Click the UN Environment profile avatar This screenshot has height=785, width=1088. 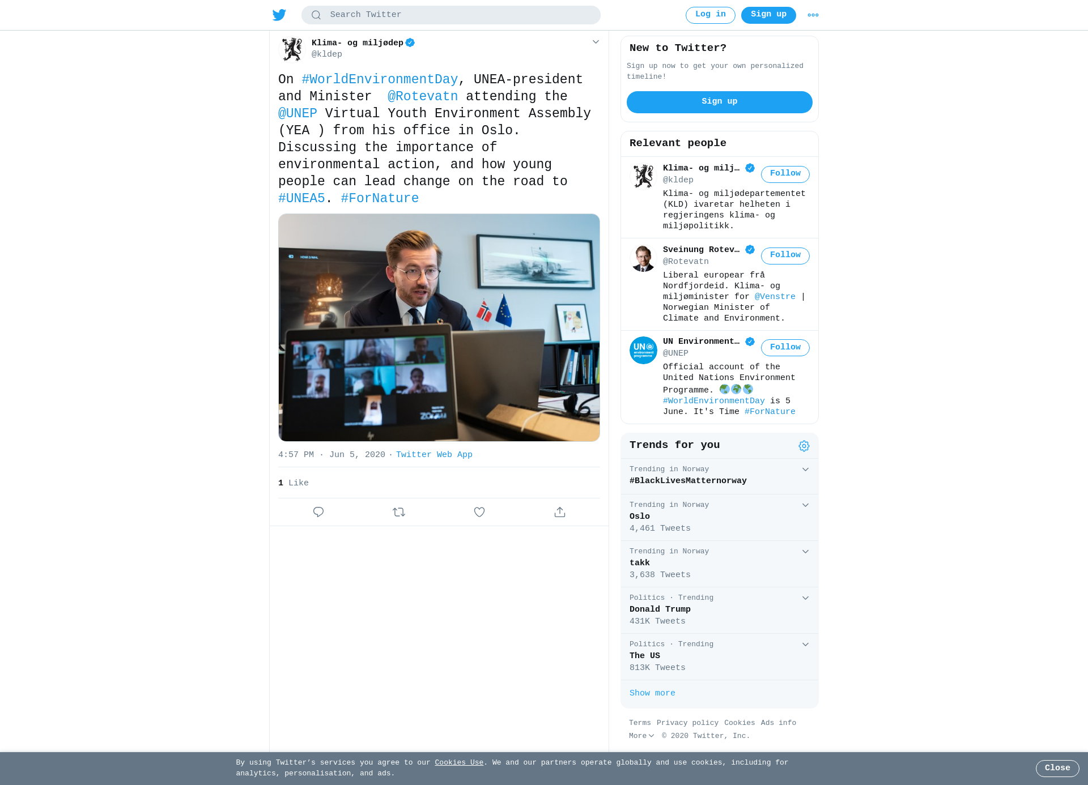coord(643,350)
